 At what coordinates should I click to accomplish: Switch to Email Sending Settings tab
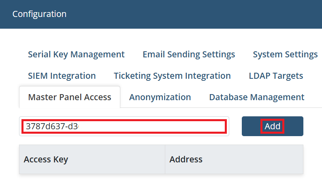[189, 54]
